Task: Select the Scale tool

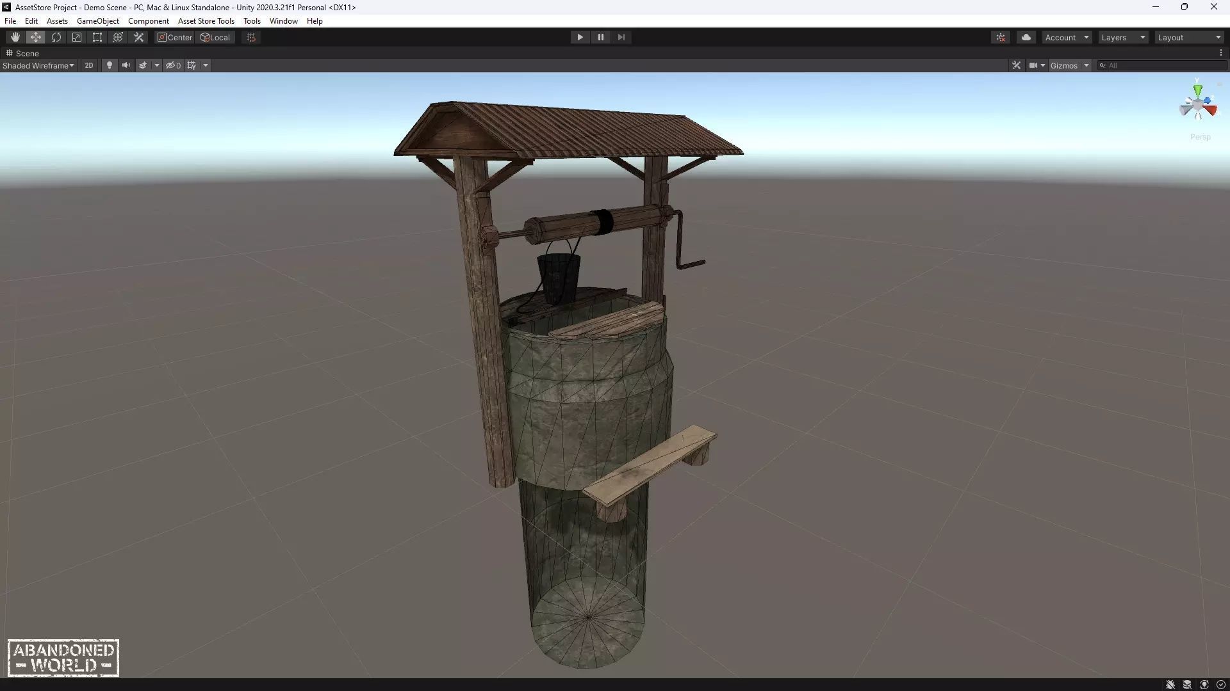Action: 77,37
